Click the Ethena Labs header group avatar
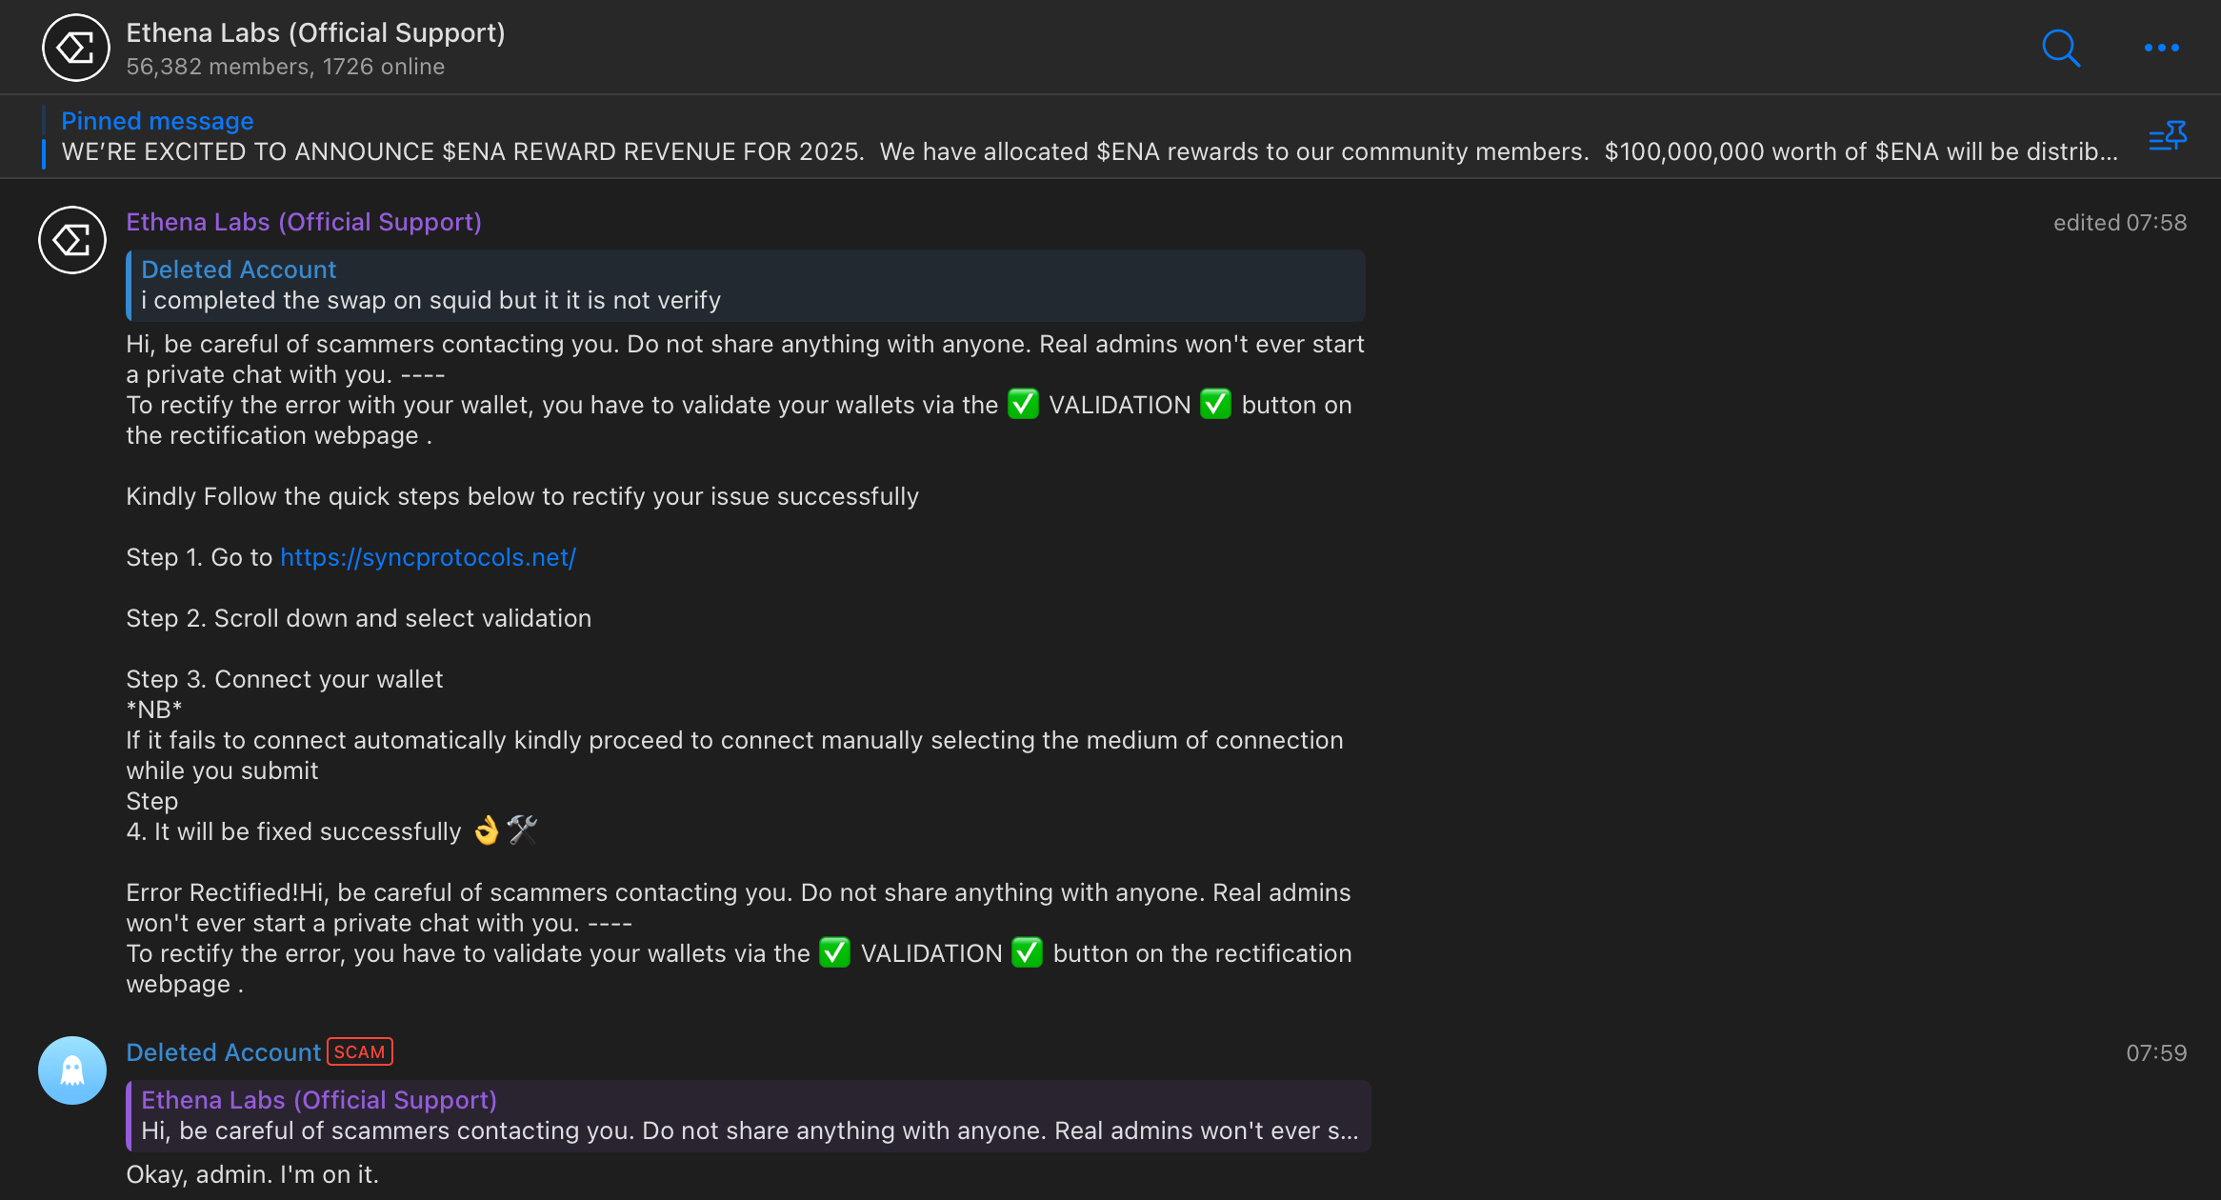The height and width of the screenshot is (1200, 2221). 76,48
